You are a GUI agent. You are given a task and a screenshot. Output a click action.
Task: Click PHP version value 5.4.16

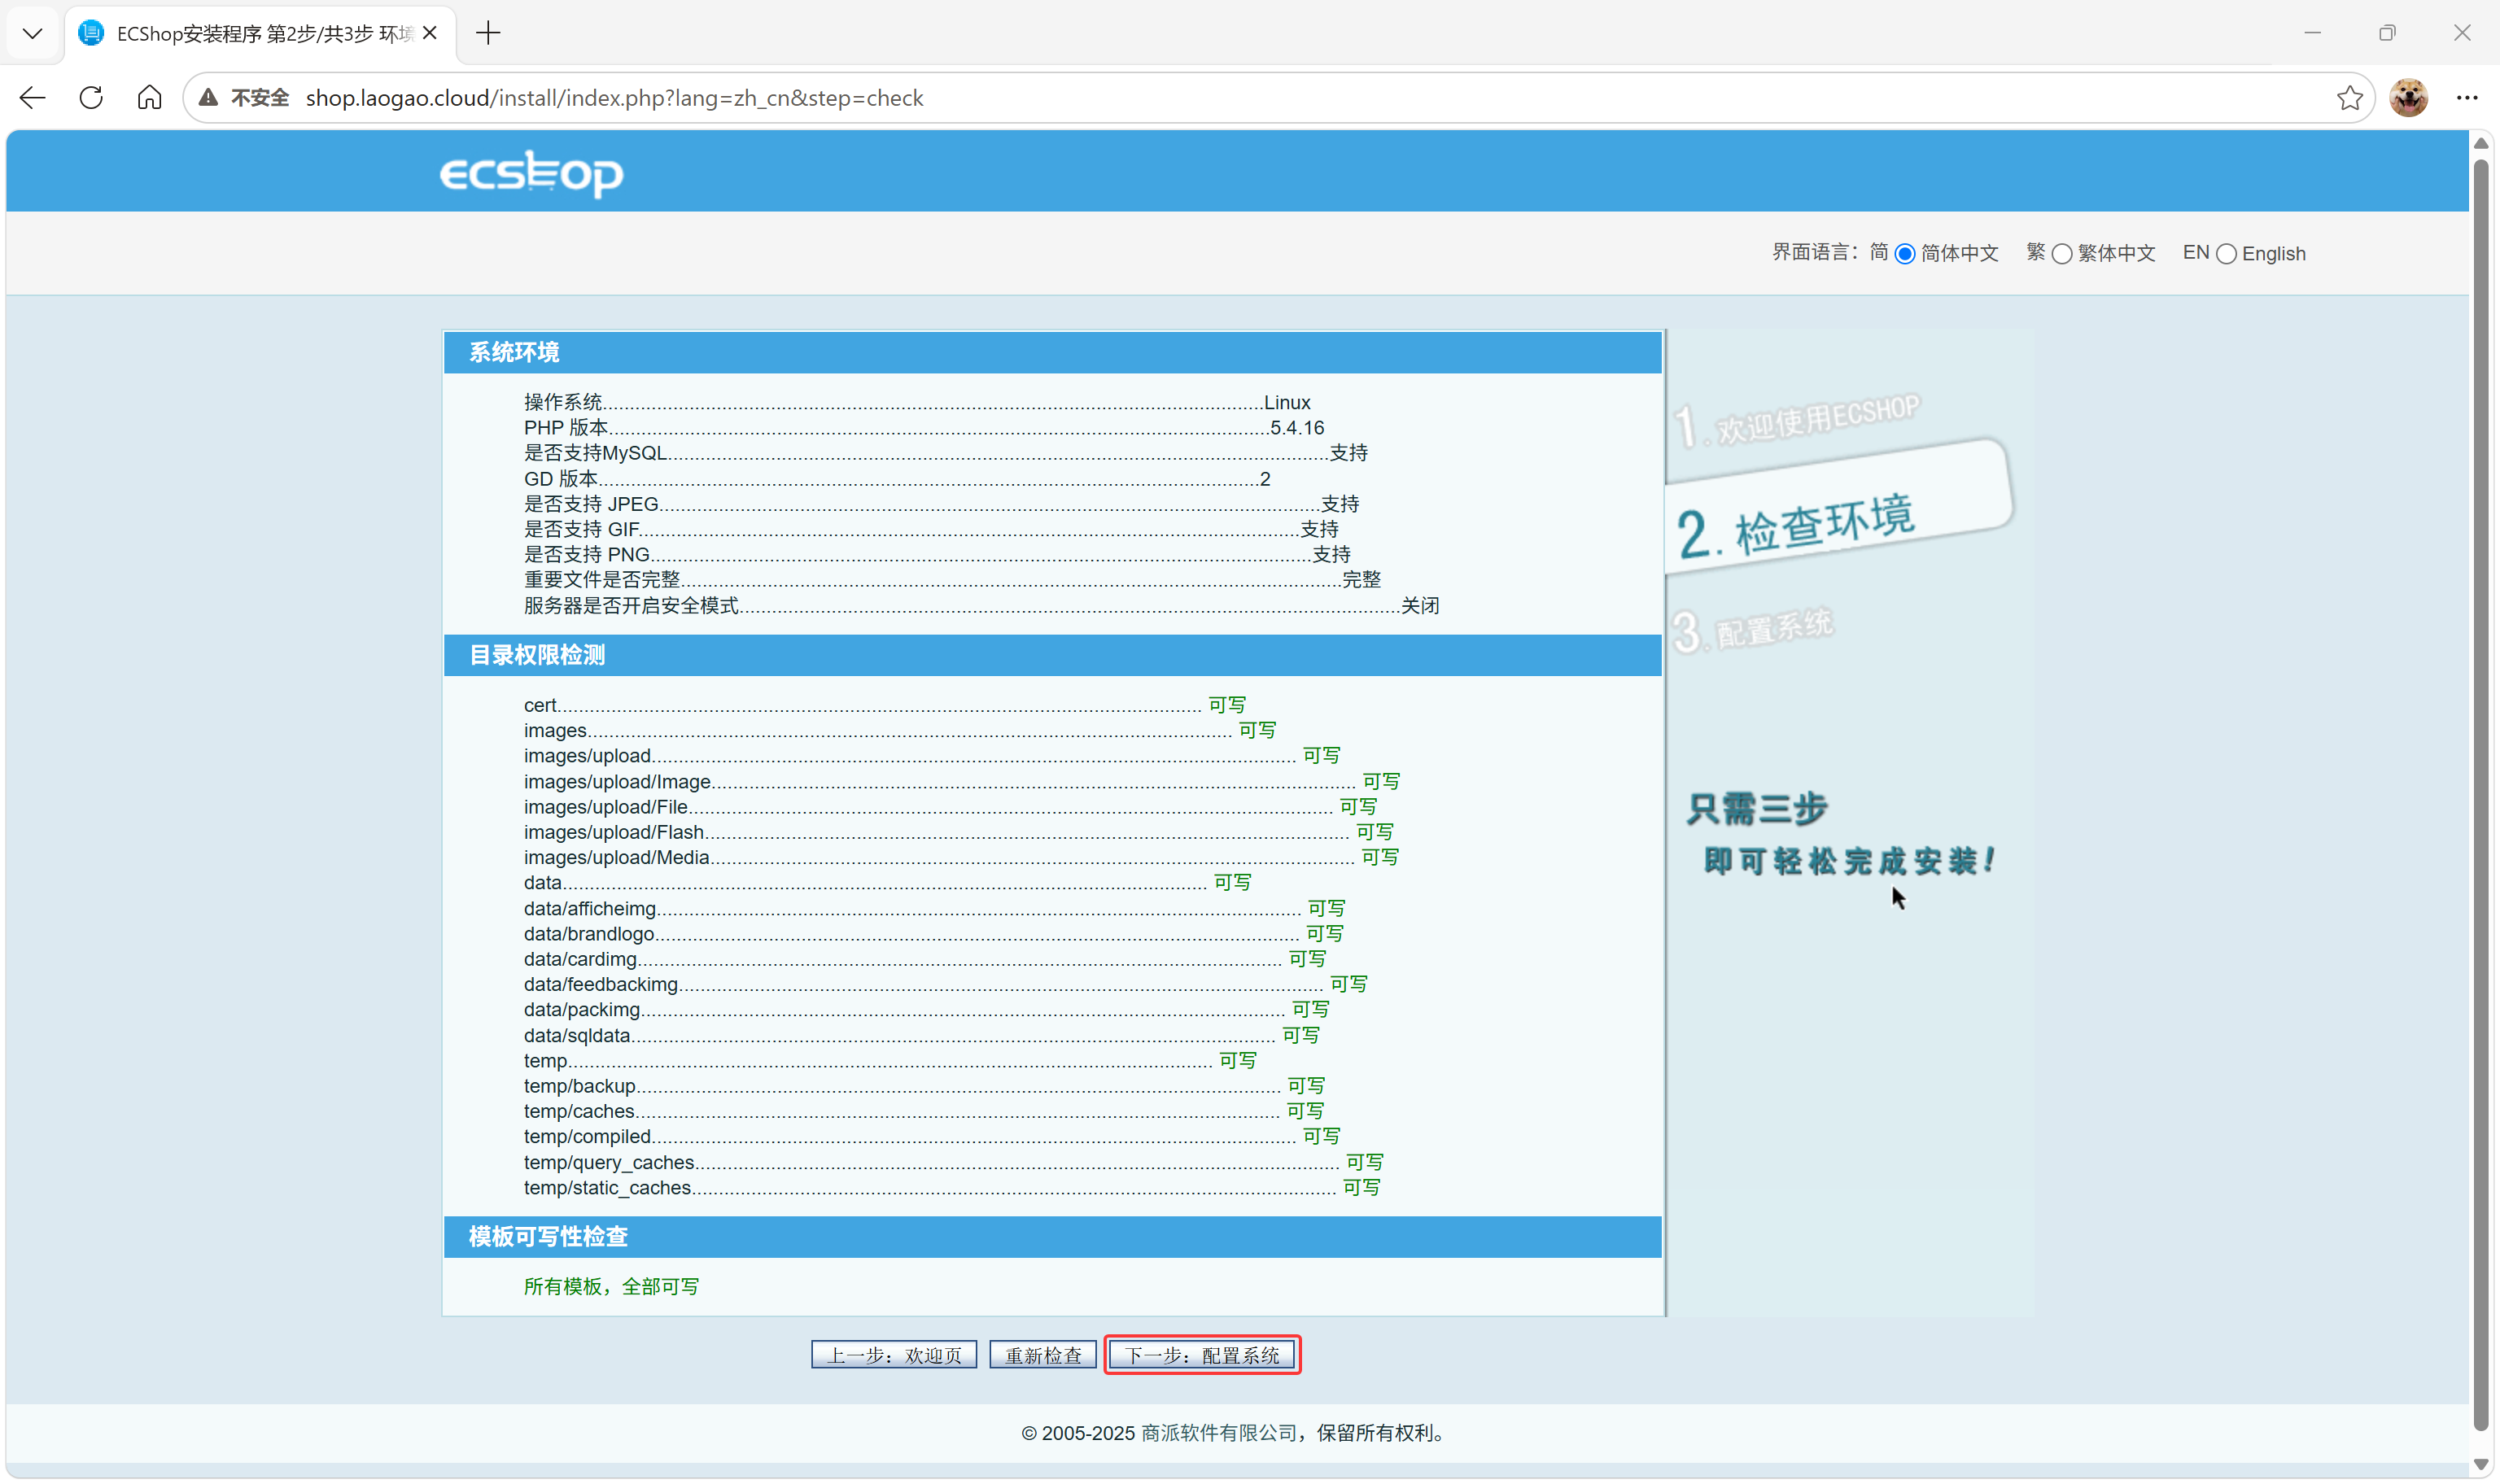click(1297, 428)
